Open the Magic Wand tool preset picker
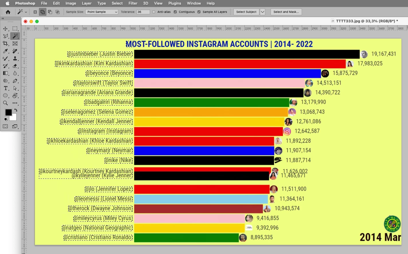Viewport: 408px width, 254px height. (22, 12)
